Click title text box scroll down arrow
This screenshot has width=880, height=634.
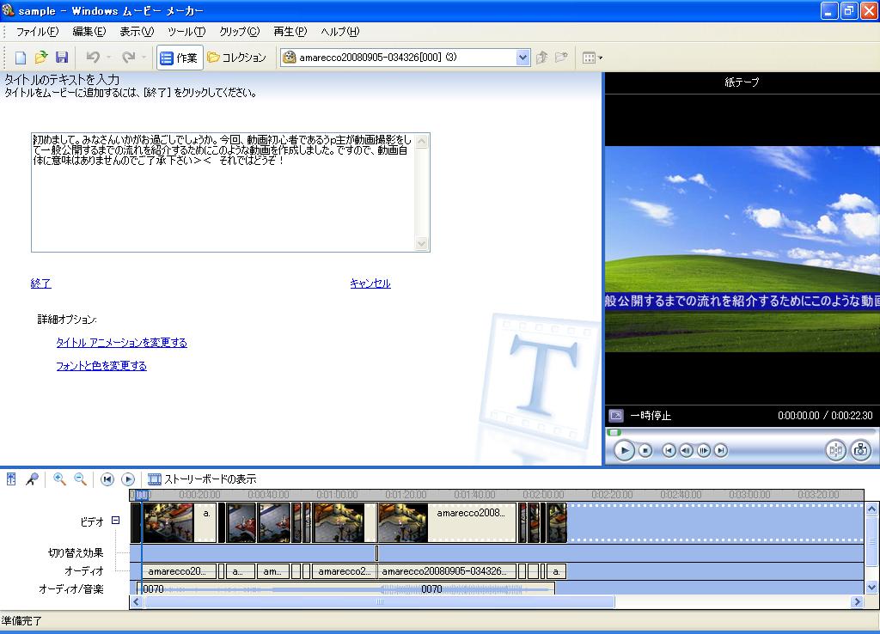coord(421,243)
